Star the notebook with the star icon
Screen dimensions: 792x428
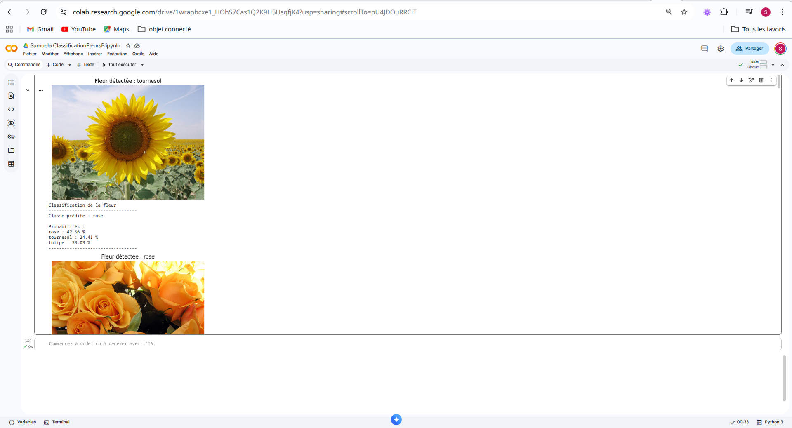(x=128, y=45)
